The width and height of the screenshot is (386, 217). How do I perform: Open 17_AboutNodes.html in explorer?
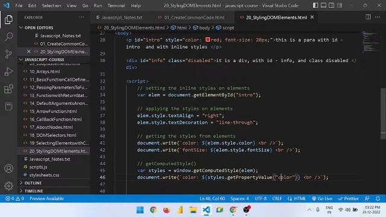pyautogui.click(x=51, y=127)
